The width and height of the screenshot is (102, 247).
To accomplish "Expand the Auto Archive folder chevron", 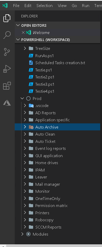I will coord(25,127).
